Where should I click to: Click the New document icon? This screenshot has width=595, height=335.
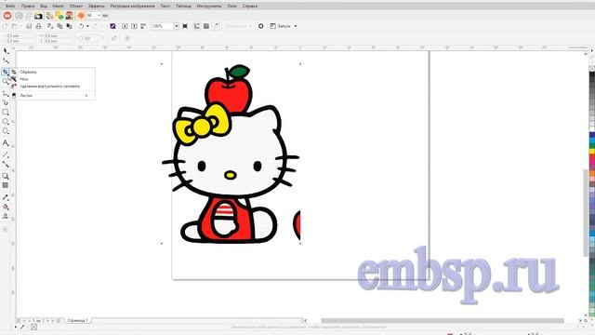tap(5, 26)
